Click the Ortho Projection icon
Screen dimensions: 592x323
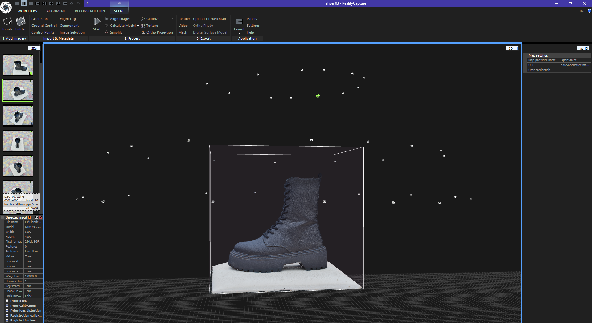(x=143, y=33)
